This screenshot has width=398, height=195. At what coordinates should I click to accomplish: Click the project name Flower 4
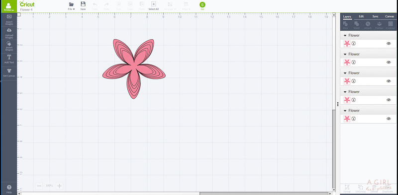click(26, 9)
